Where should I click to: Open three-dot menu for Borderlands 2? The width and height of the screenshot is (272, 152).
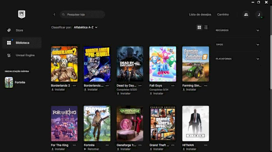click(74, 86)
